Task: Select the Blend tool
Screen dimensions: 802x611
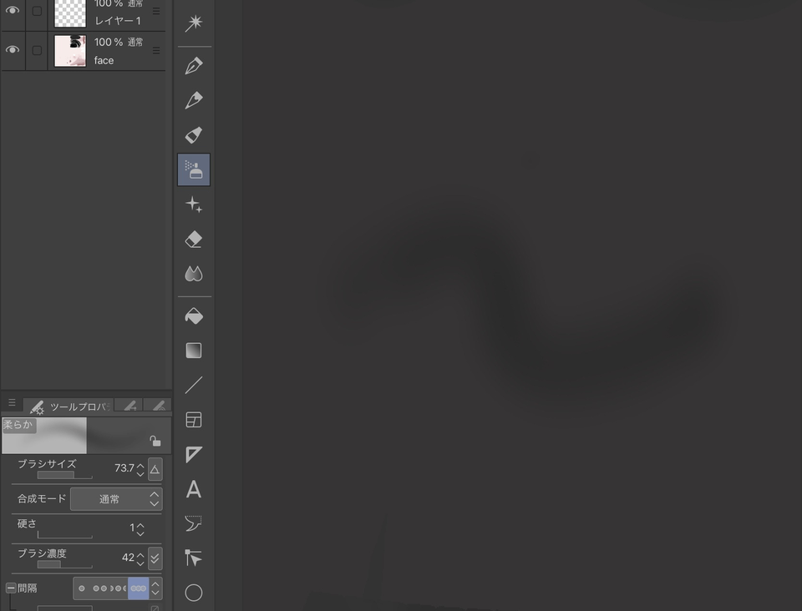Action: 194,273
